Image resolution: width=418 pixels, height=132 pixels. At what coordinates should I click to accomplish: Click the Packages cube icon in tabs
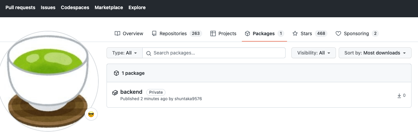247,34
